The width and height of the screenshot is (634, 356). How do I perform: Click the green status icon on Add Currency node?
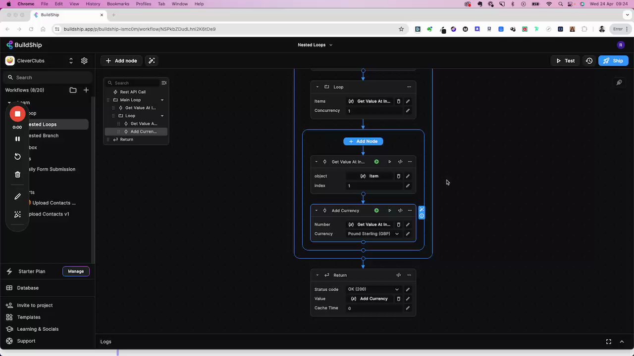(376, 210)
